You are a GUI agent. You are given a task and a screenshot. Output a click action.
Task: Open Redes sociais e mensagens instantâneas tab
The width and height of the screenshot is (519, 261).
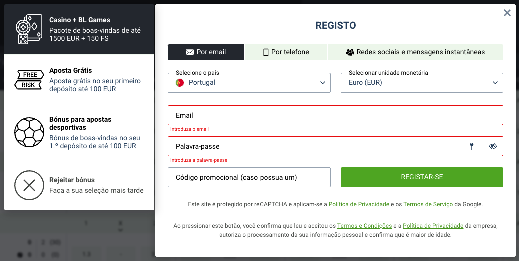pos(415,52)
